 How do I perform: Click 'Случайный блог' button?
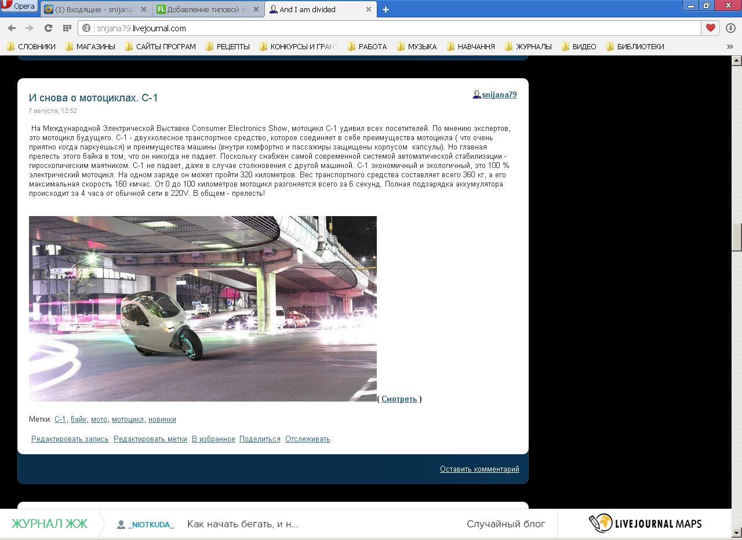(506, 524)
